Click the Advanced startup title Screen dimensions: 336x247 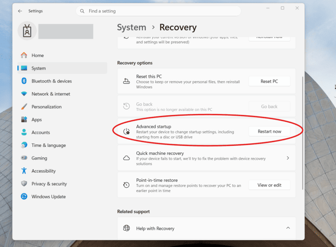pos(154,127)
